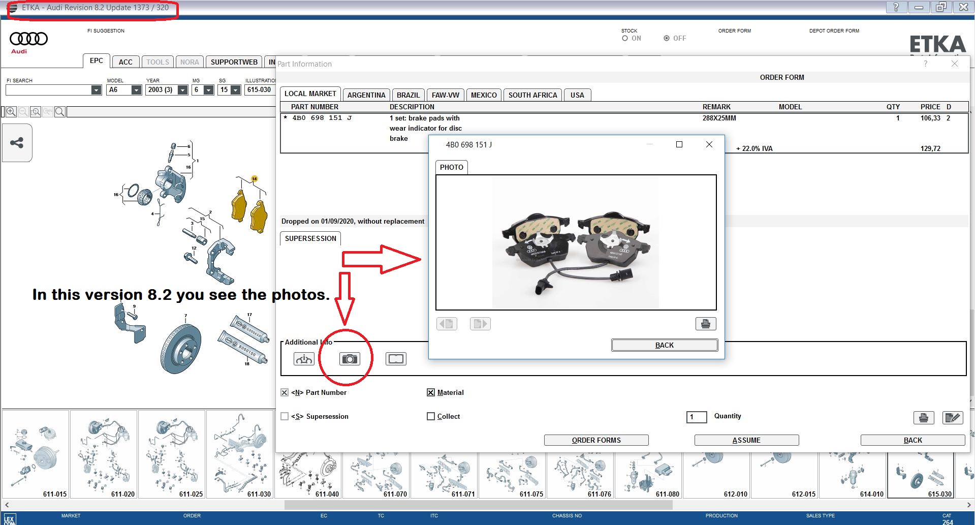
Task: Click the vehicle info icon in Additional Info
Action: click(304, 359)
